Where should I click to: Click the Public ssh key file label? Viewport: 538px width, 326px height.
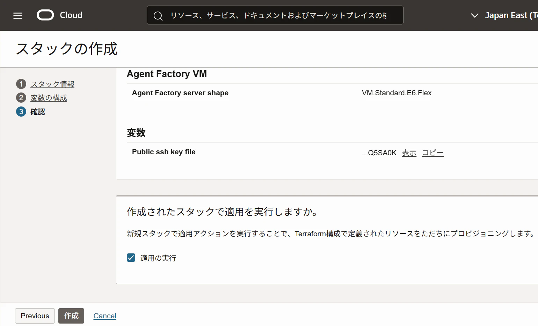click(x=164, y=152)
